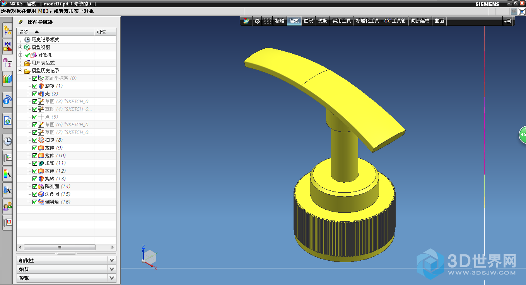This screenshot has height=285, width=526.
Task: Click the navigator horizontal scrollbar thumb
Action: (60, 248)
